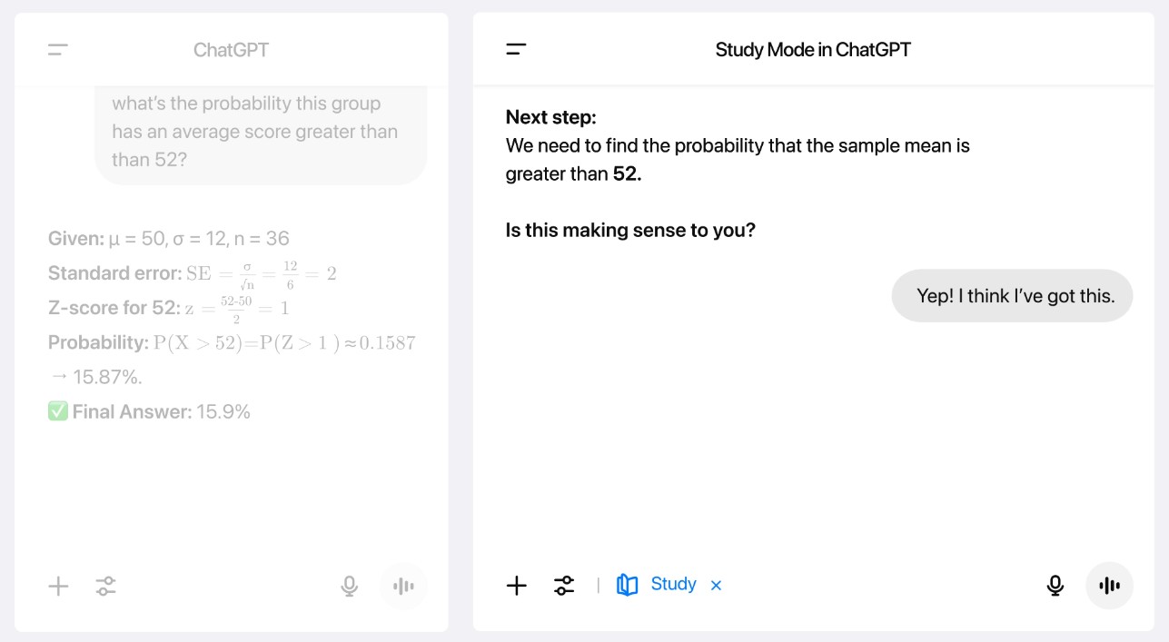Image resolution: width=1169 pixels, height=642 pixels.
Task: Click the "Is this making sense to you?" text
Action: click(x=630, y=231)
